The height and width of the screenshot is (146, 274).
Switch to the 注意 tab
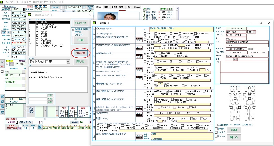[x=121, y=7]
